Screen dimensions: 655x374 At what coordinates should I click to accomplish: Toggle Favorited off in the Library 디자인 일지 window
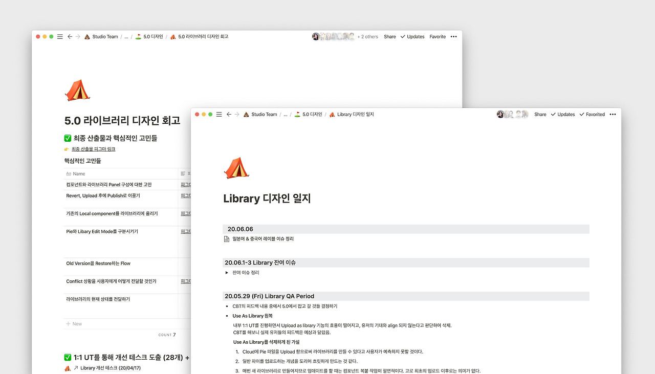(592, 115)
